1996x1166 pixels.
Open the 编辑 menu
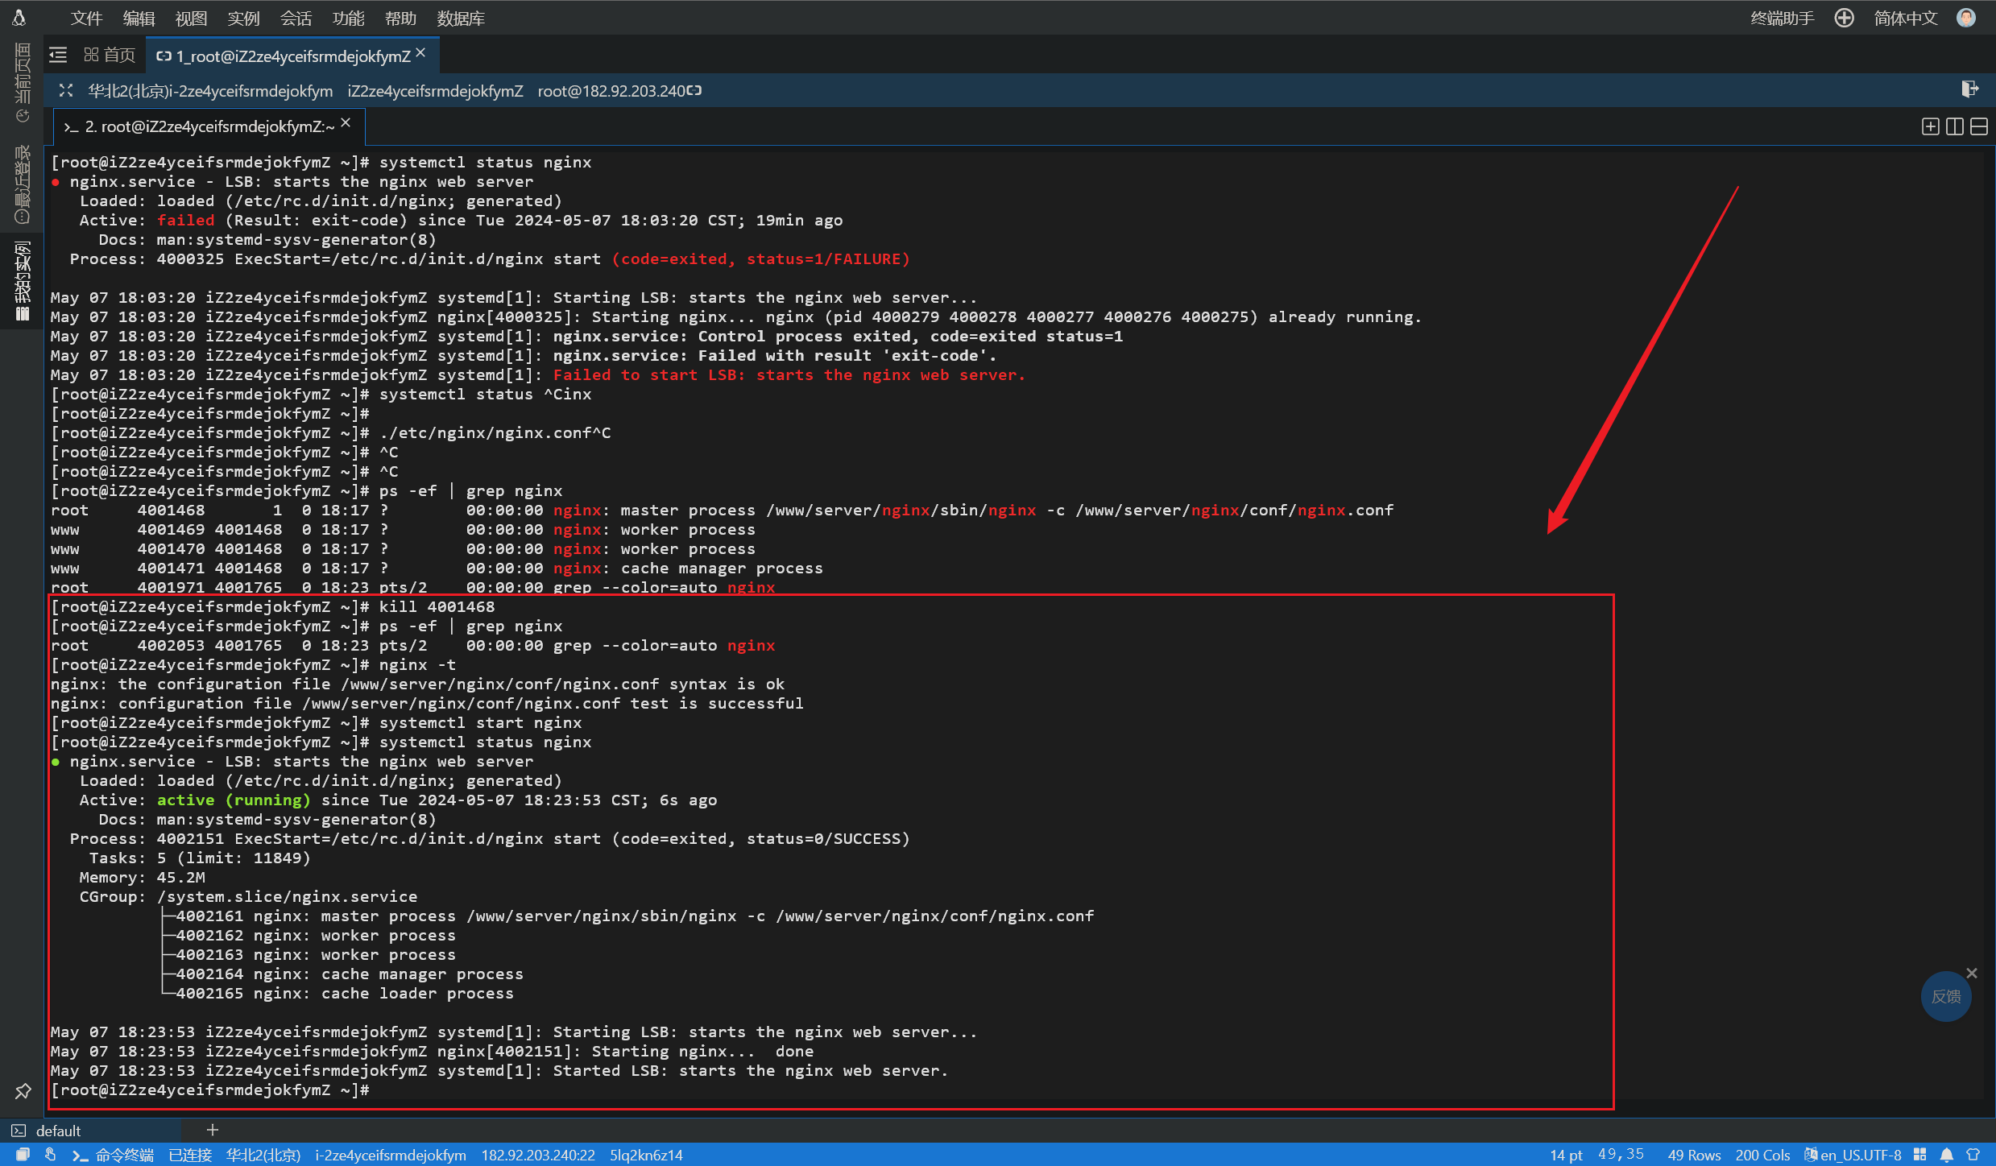coord(139,18)
